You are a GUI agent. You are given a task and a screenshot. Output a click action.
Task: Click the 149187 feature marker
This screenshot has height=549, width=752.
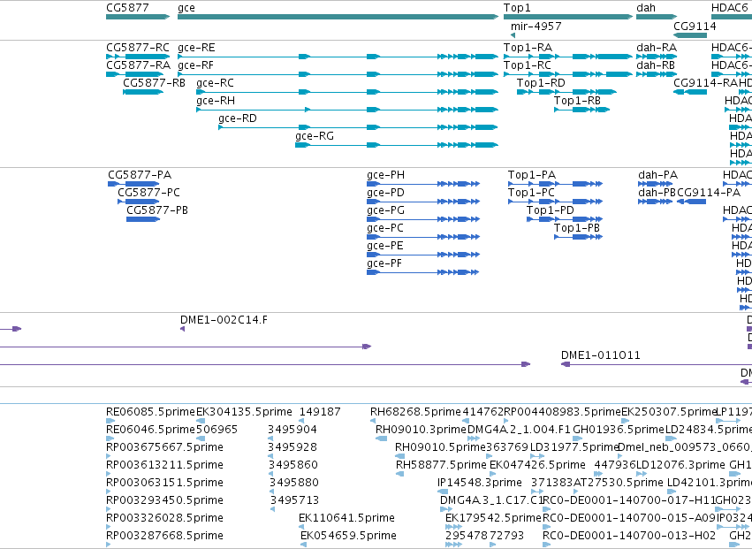pyautogui.click(x=301, y=421)
